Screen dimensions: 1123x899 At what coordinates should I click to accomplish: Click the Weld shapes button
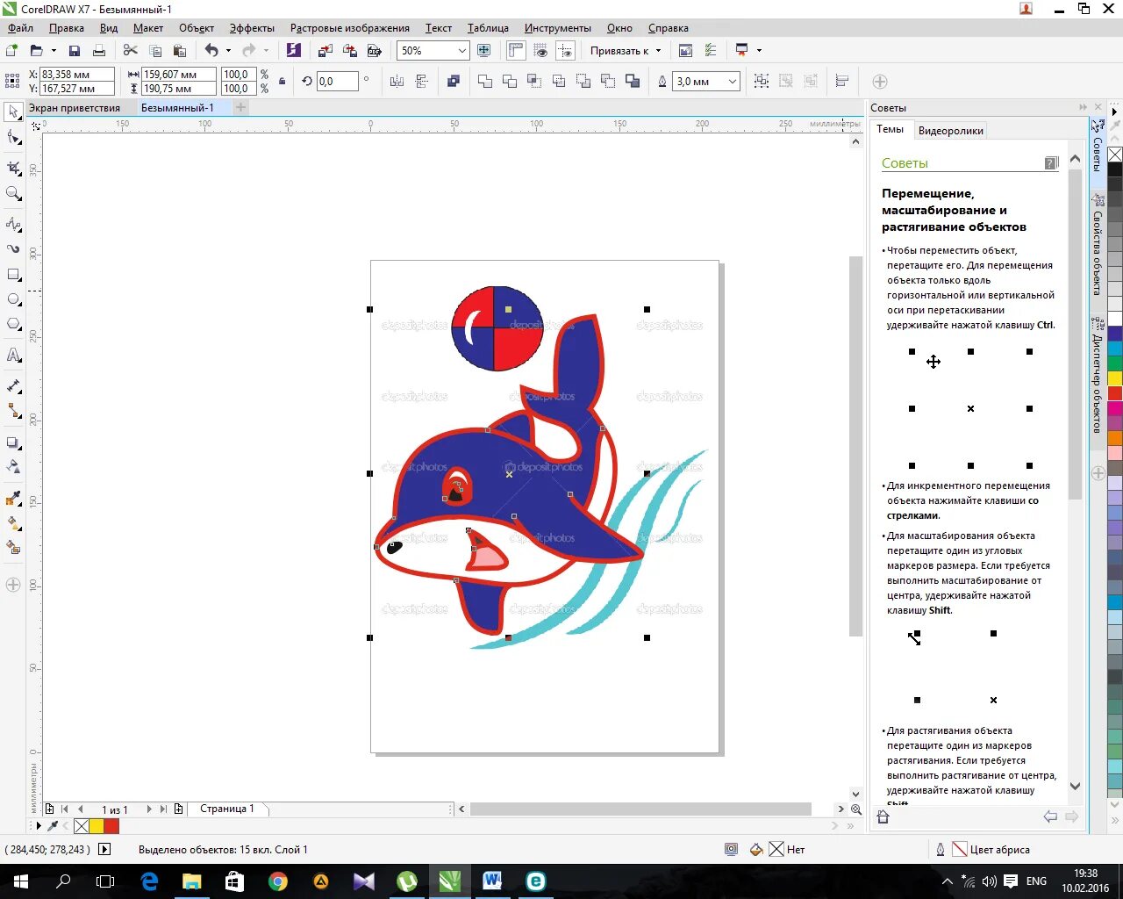[485, 82]
